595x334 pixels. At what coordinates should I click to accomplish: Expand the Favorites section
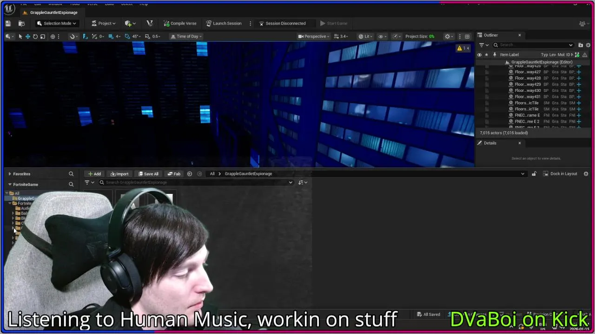pyautogui.click(x=10, y=174)
